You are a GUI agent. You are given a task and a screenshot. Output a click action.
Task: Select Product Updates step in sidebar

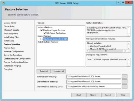pyautogui.click(x=11, y=34)
